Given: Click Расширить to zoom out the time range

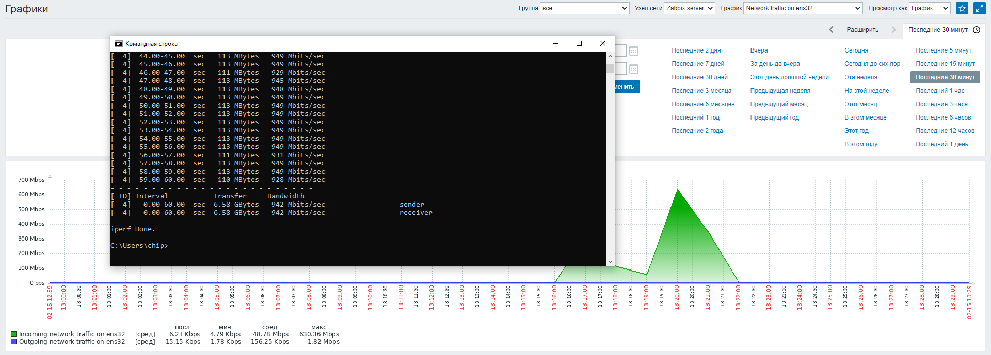Looking at the screenshot, I should point(862,30).
